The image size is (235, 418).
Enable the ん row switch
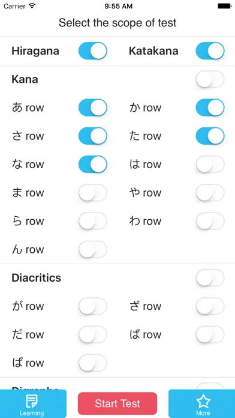92,249
